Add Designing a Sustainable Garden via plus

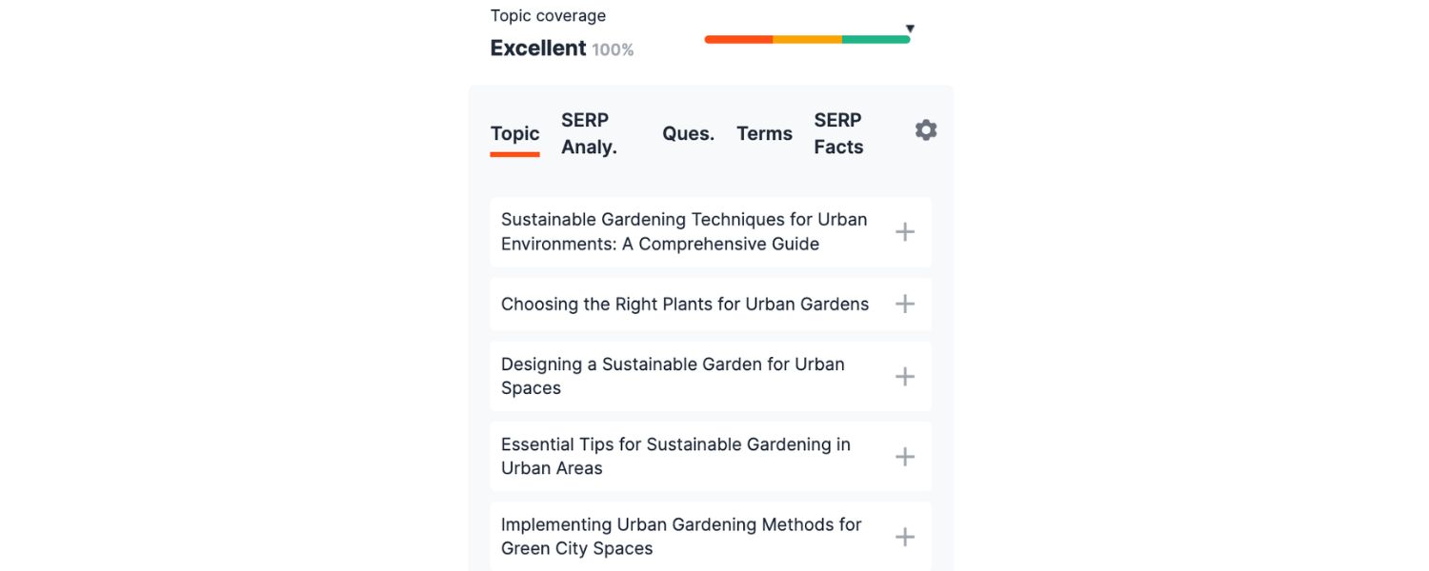coord(905,377)
